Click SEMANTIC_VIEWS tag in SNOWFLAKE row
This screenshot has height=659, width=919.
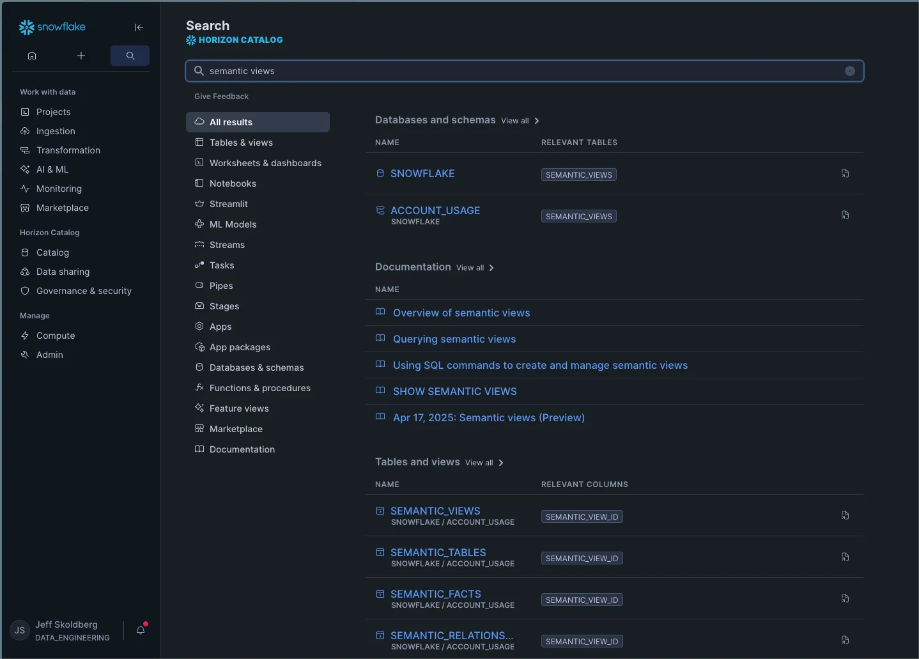click(579, 174)
